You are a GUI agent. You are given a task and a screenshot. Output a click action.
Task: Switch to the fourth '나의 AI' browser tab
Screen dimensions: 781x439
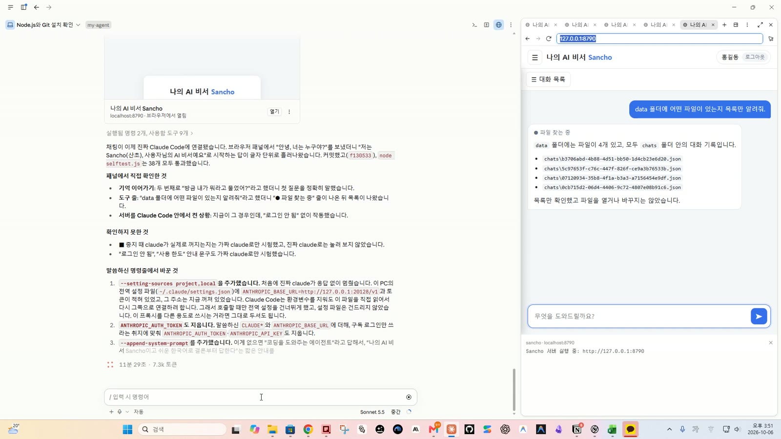656,25
